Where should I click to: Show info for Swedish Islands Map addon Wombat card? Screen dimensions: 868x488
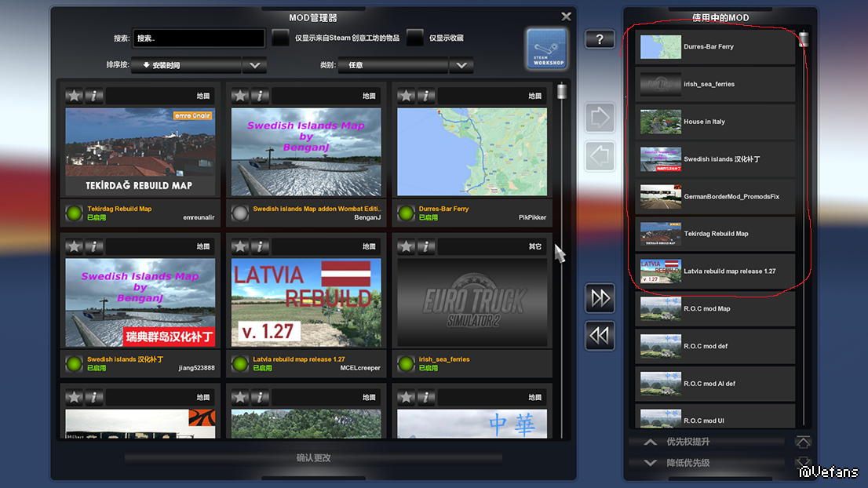(x=260, y=96)
